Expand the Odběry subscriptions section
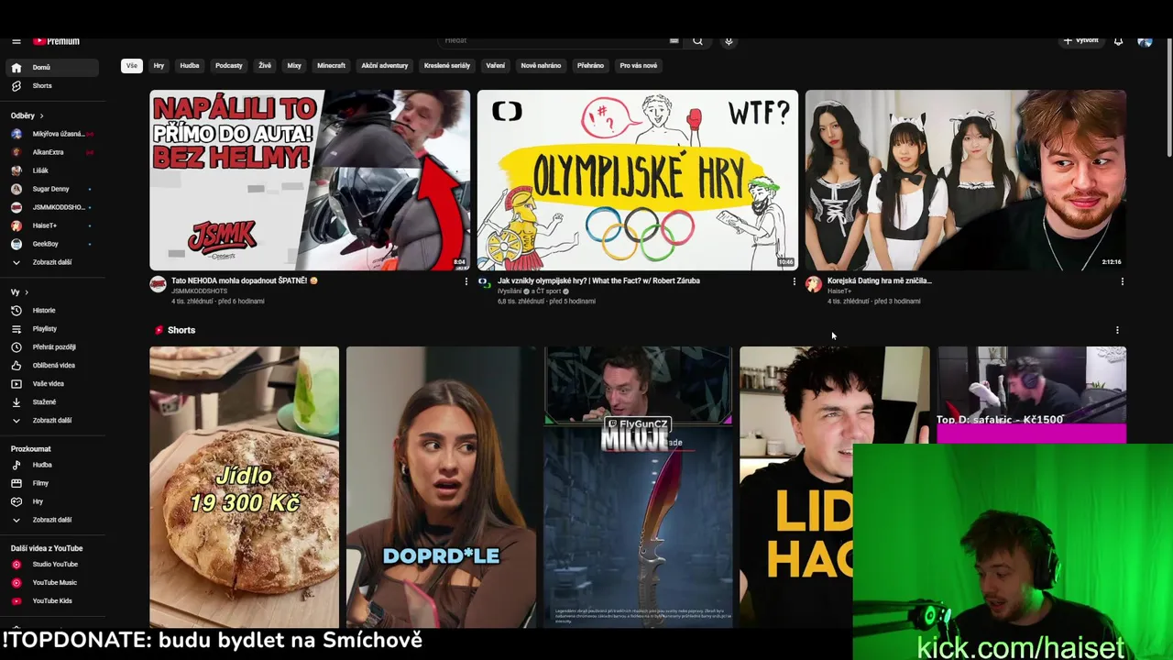Image resolution: width=1173 pixels, height=660 pixels. click(x=27, y=115)
